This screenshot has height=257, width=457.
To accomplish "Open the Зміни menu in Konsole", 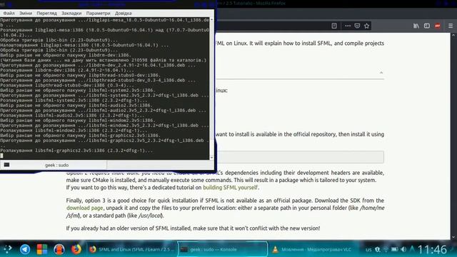I will pos(26,13).
